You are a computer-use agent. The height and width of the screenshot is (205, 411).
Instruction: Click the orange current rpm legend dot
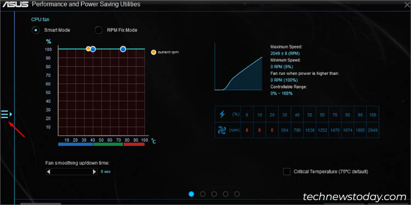[x=153, y=52]
